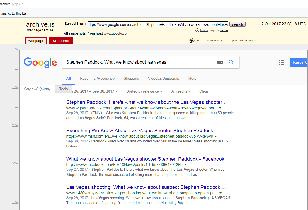Click the blue magnifier search icon
Screen dimensions: 308x210
coord(231,62)
